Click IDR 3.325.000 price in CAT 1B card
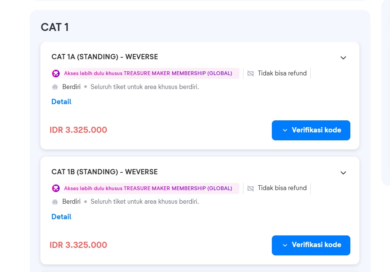Image resolution: width=390 pixels, height=272 pixels. (x=79, y=245)
